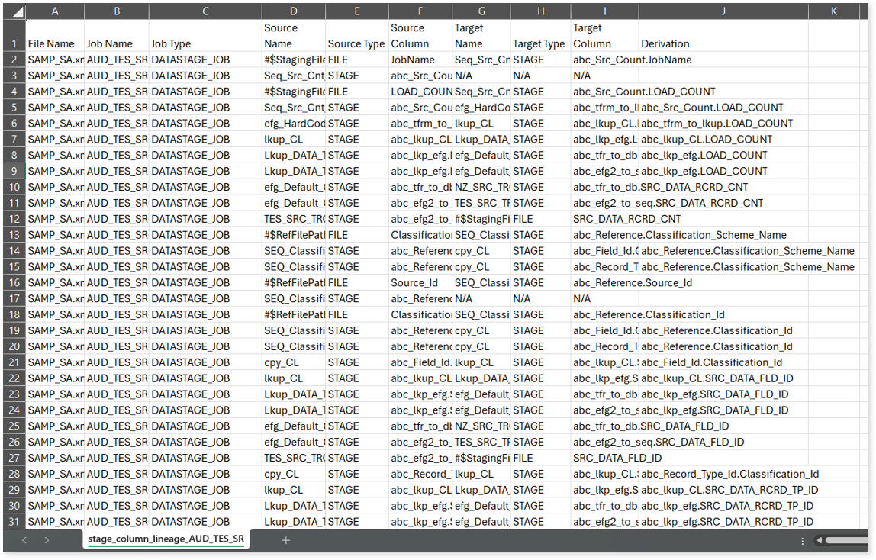Select the Target Type "FILE" cell in row 12
Viewport: 876px width, 560px height.
(x=540, y=219)
